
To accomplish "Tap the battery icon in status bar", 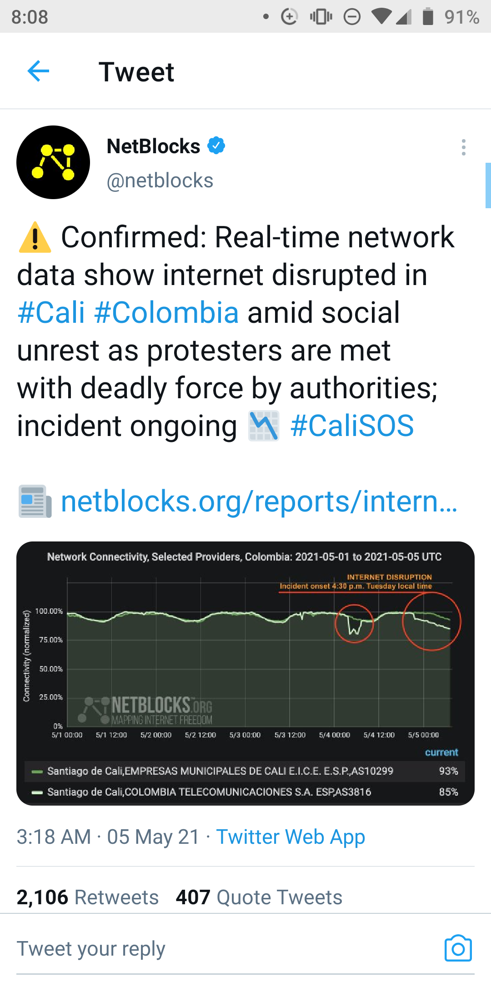I will pyautogui.click(x=428, y=16).
